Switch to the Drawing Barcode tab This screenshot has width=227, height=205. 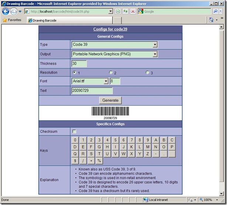point(69,20)
